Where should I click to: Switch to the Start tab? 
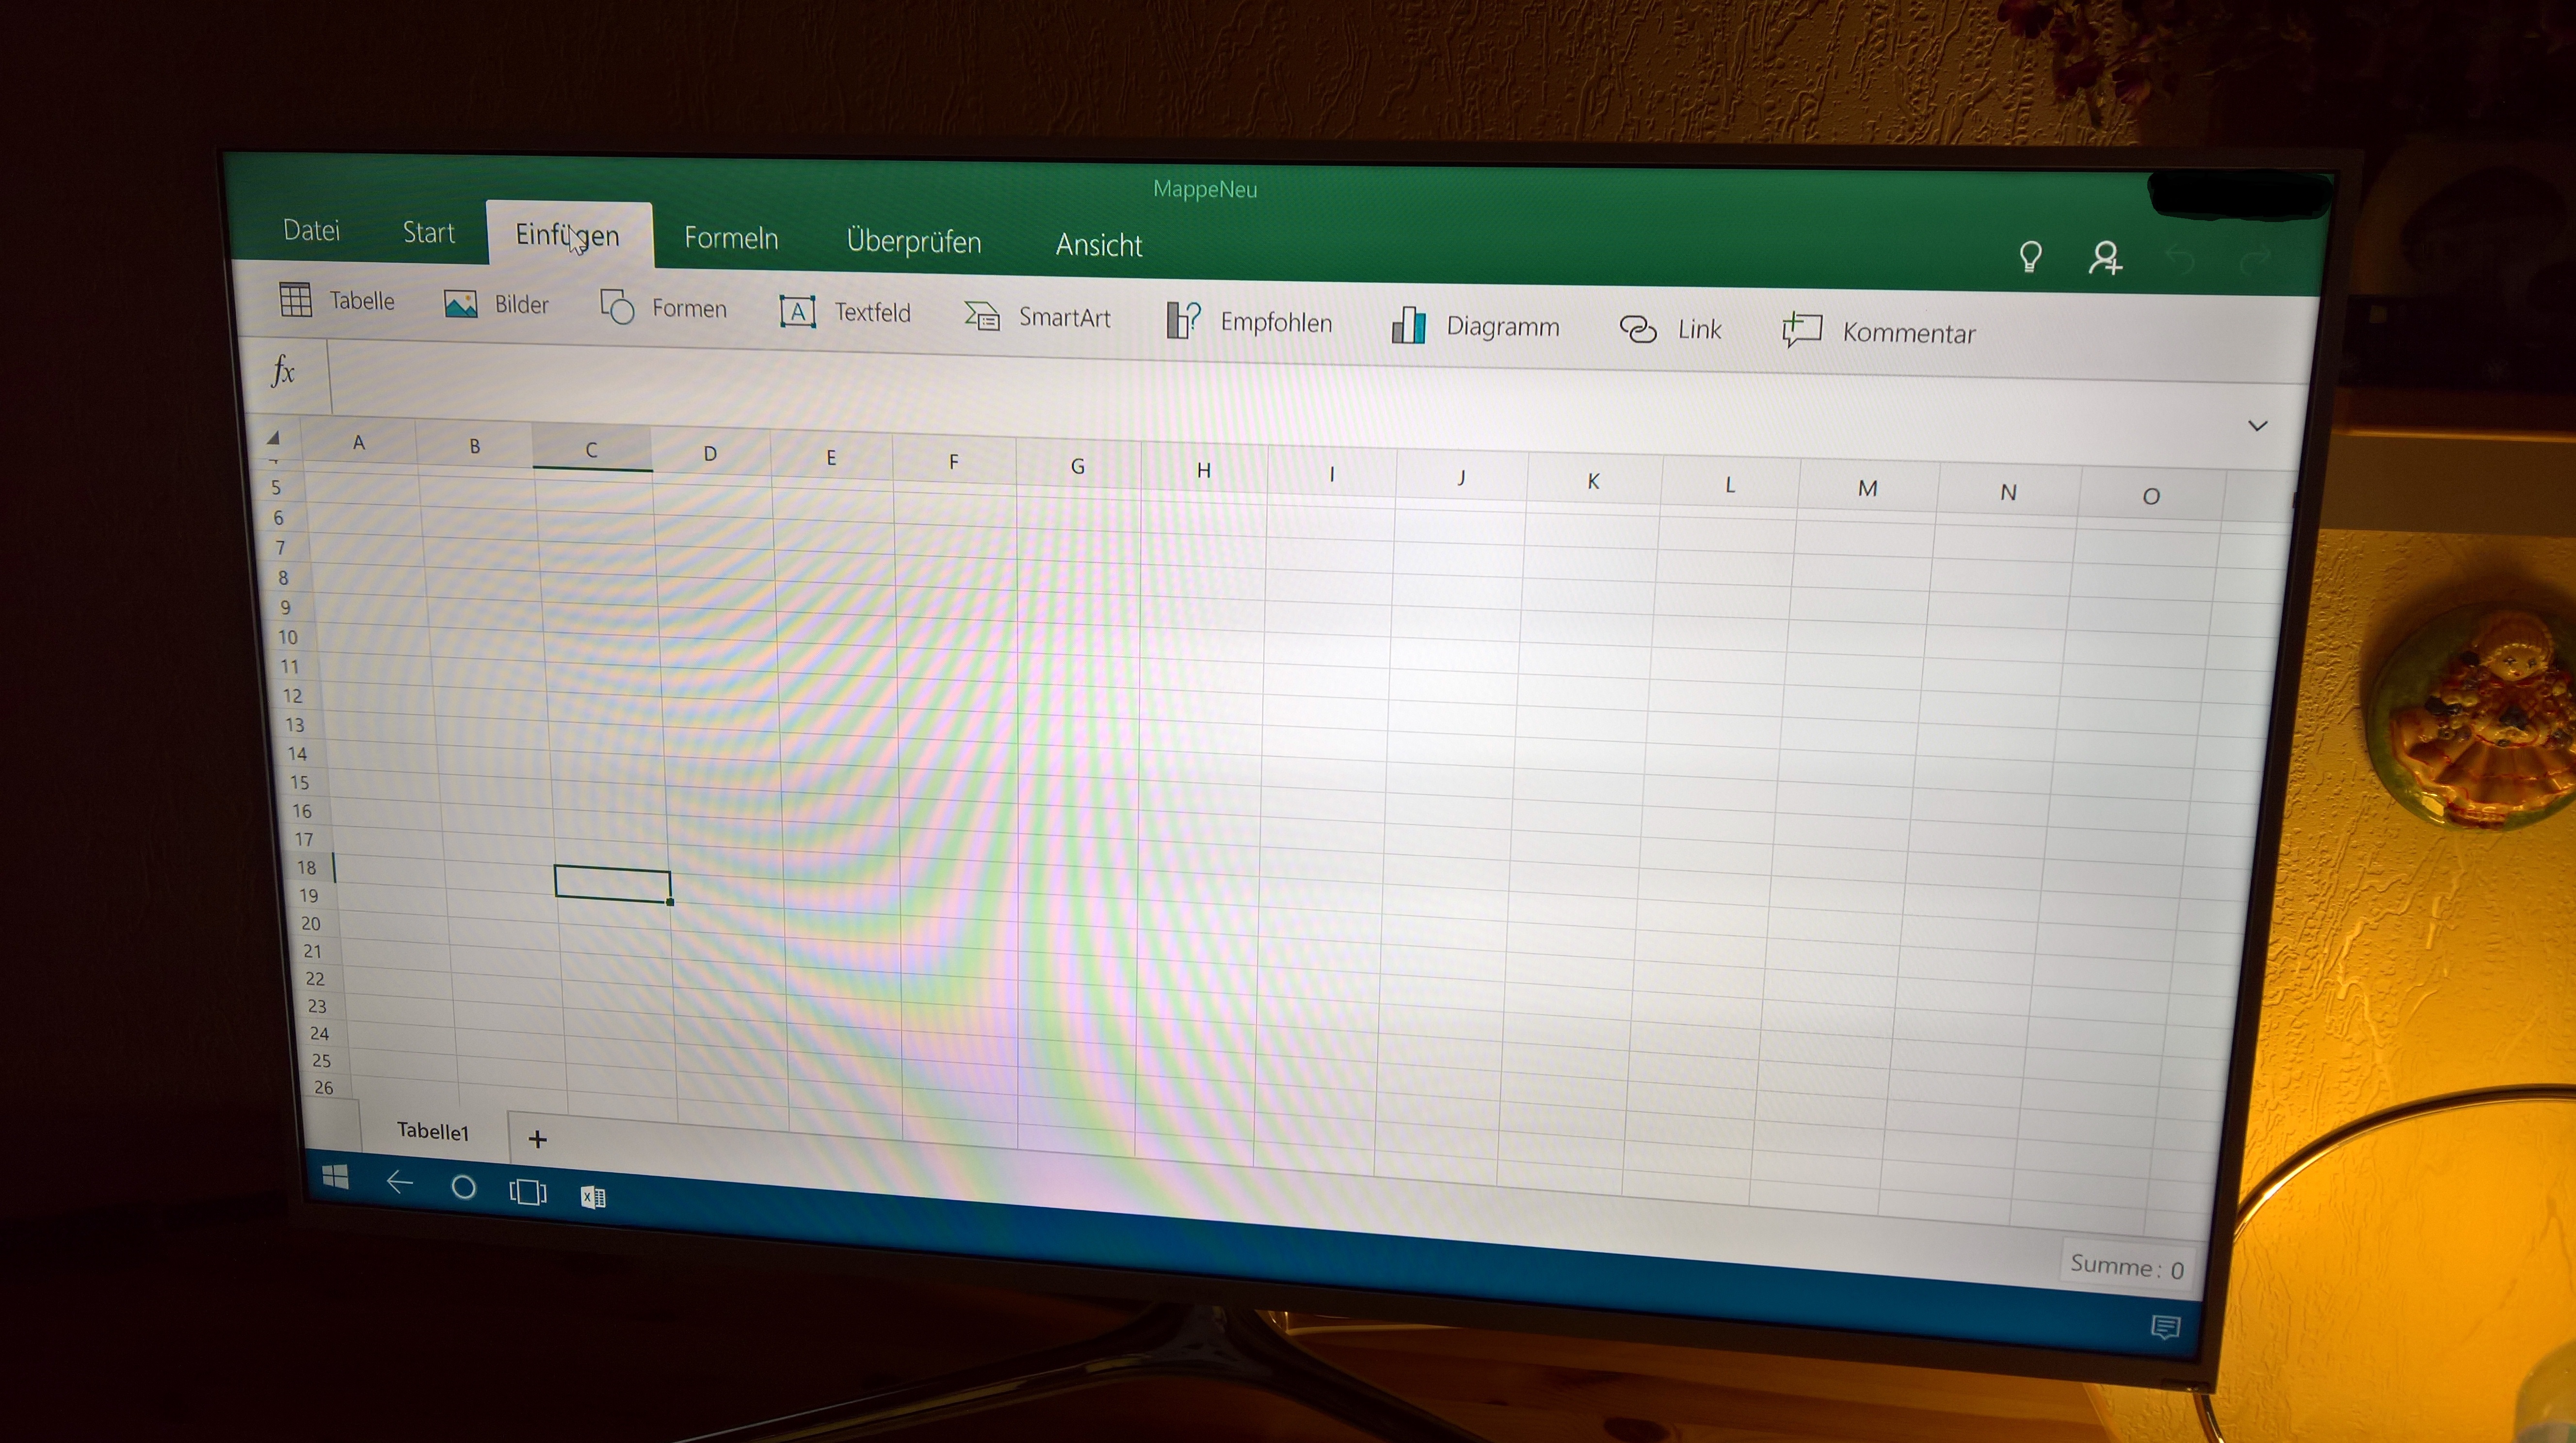point(428,233)
